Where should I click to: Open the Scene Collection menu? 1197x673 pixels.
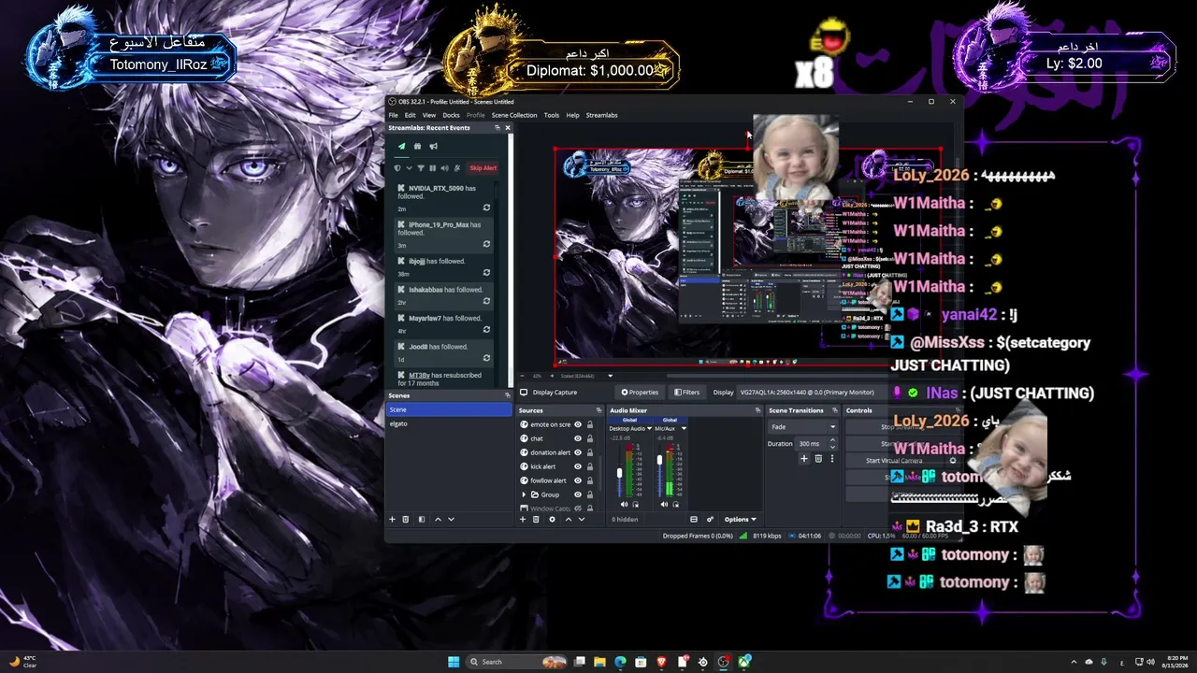click(514, 115)
